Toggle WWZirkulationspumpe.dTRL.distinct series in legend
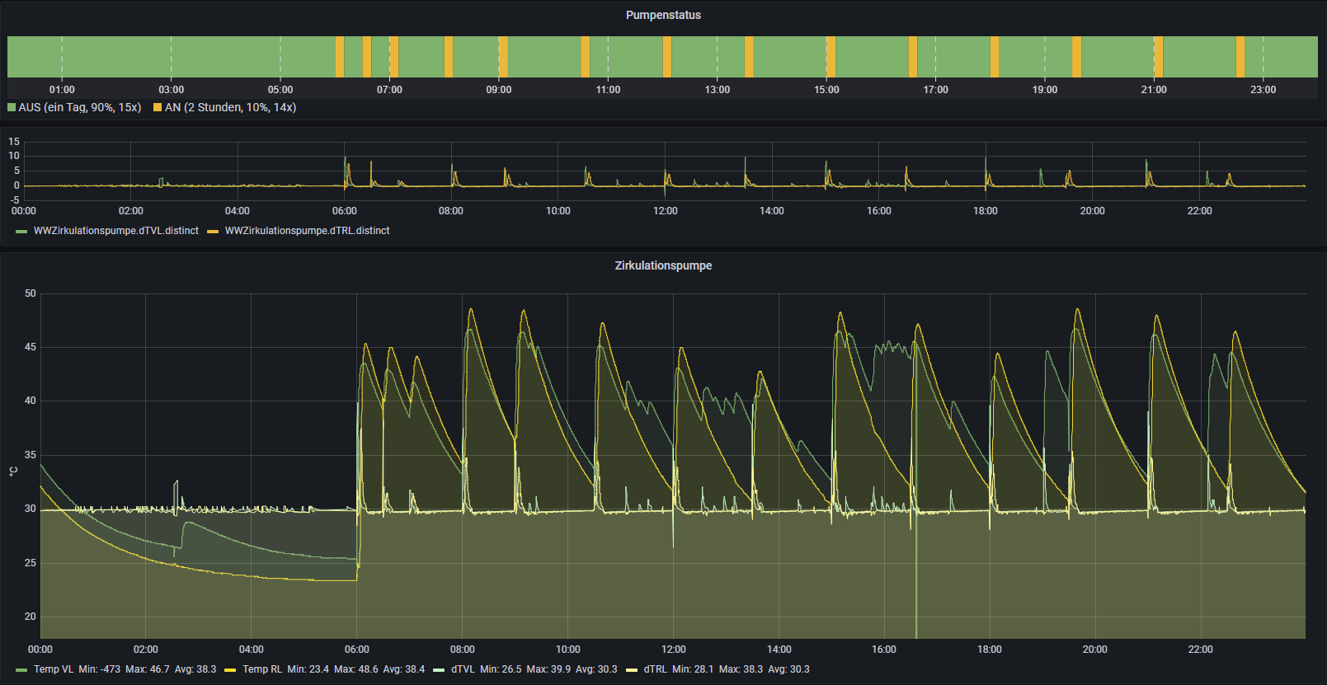 [307, 231]
